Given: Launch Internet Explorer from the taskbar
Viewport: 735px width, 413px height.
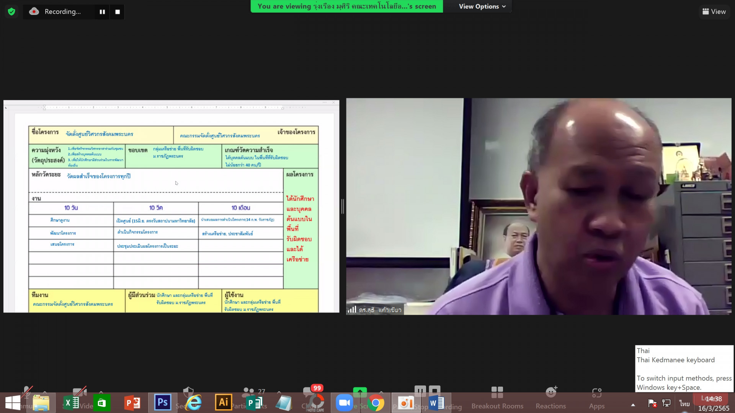Looking at the screenshot, I should click(x=194, y=403).
